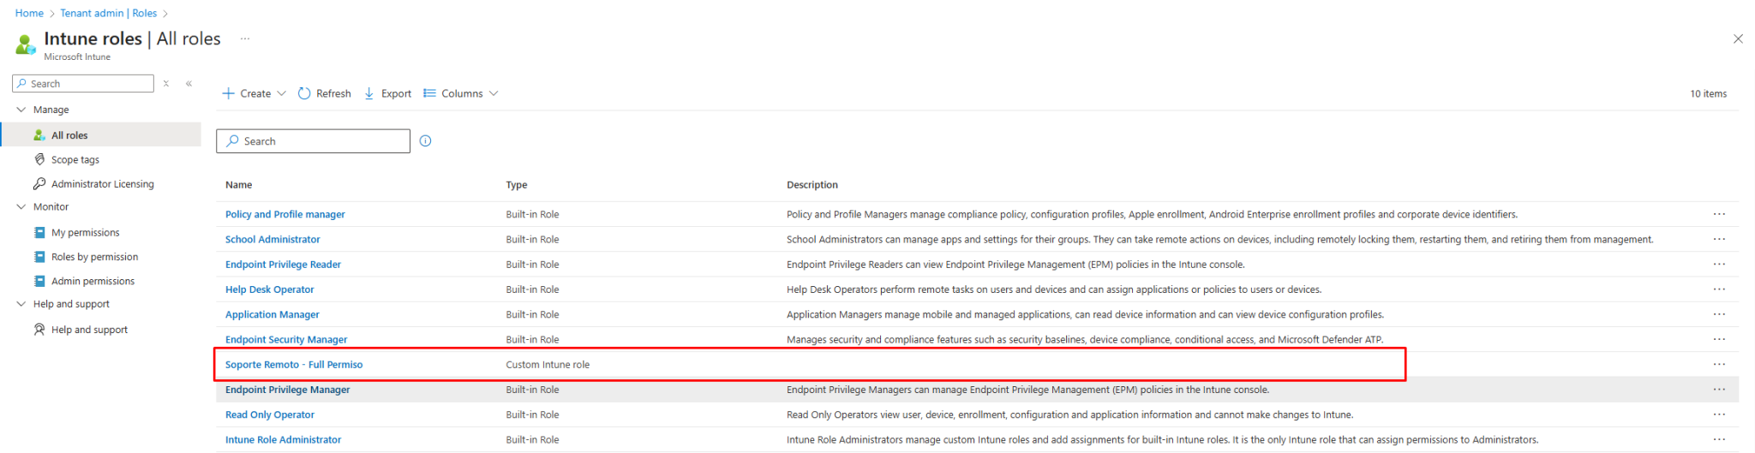Open more options for Policy and Profile manager
Screen dimensions: 1755x453
1719,214
